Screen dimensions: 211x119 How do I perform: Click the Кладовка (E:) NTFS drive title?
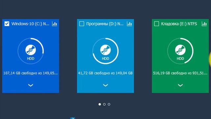pos(179,24)
